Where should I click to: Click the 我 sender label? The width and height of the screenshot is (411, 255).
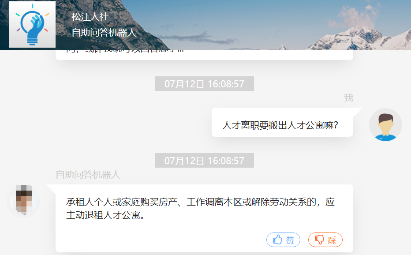point(348,98)
